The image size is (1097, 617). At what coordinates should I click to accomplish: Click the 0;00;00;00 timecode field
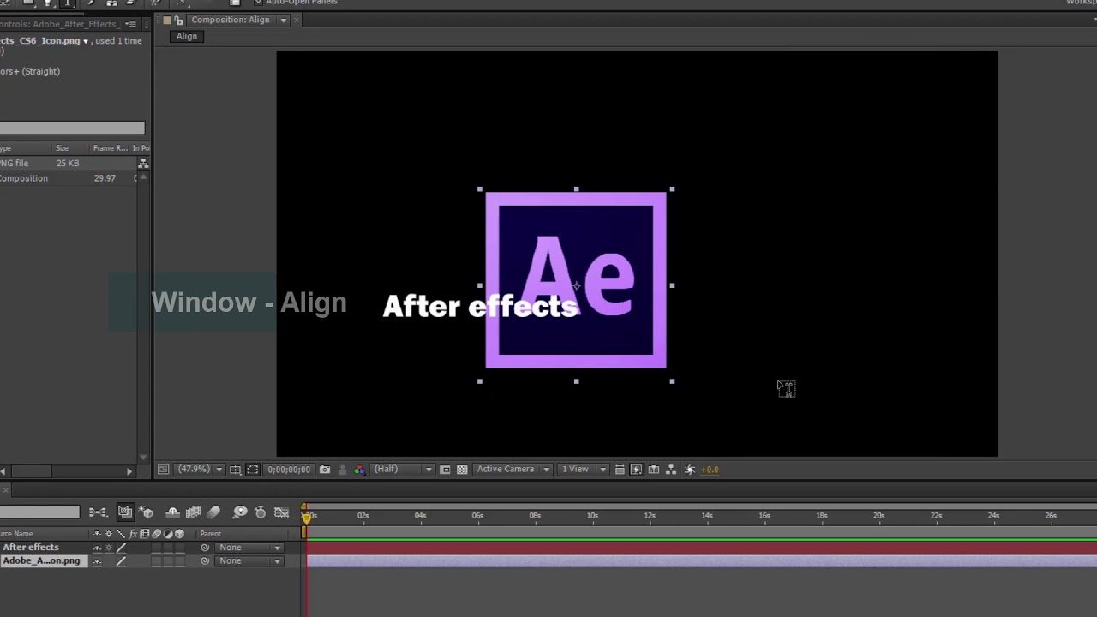pos(289,469)
